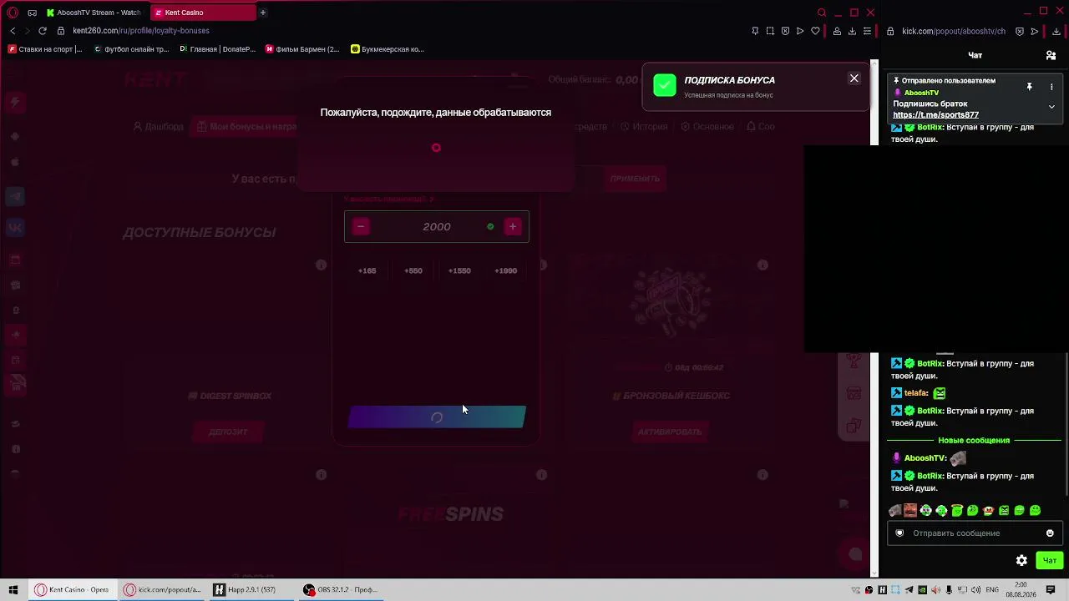This screenshot has height=601, width=1069.
Task: Reload the Kent Casino page
Action: tap(43, 31)
